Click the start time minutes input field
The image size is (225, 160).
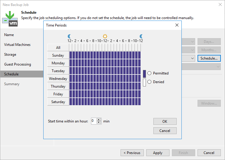(x=94, y=121)
